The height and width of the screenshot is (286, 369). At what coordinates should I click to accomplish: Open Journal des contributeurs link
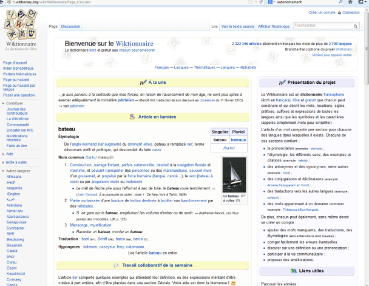coord(17,111)
